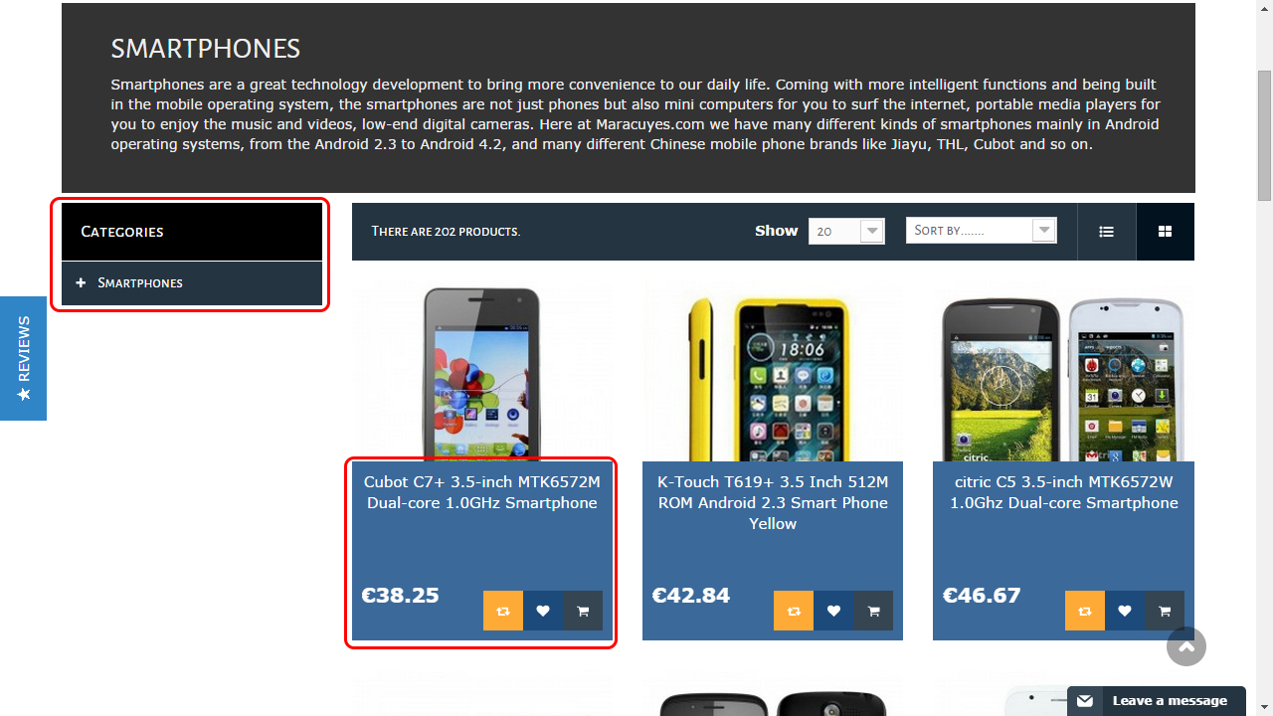Screen dimensions: 1273x716
Task: Click Leave a message chat button
Action: coord(1157,701)
